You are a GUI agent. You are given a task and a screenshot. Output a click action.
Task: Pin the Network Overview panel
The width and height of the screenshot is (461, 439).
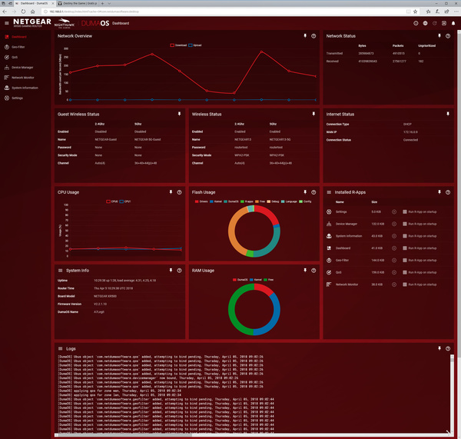(x=305, y=36)
